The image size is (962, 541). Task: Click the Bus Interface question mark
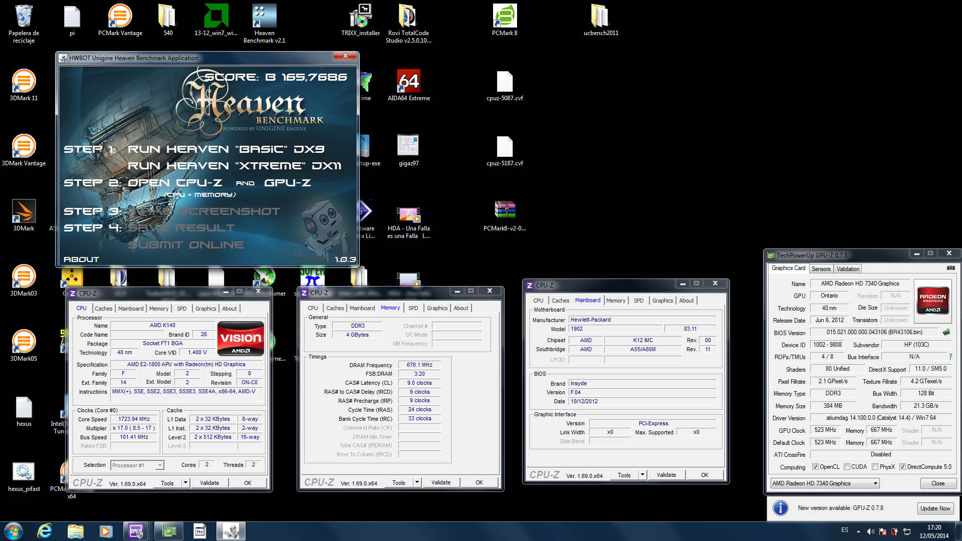[x=950, y=357]
